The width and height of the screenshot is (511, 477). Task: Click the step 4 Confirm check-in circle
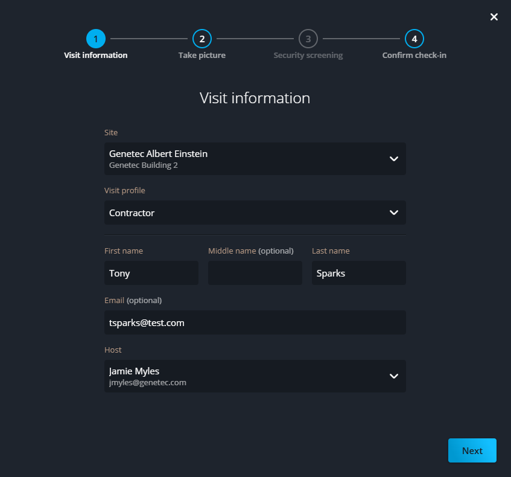[414, 38]
